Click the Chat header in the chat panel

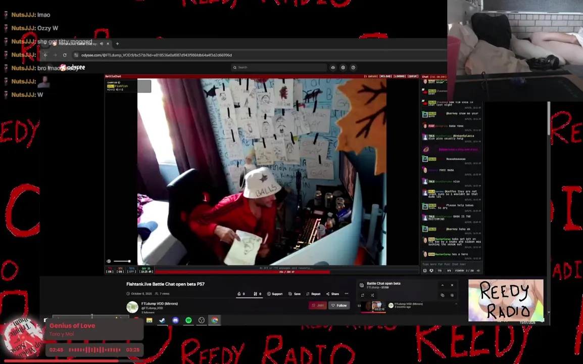(425, 77)
